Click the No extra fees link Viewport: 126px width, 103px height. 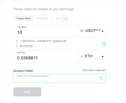(x=26, y=46)
